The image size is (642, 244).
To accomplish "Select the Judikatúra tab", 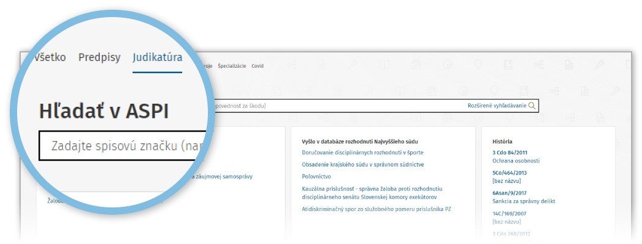I will [x=157, y=58].
